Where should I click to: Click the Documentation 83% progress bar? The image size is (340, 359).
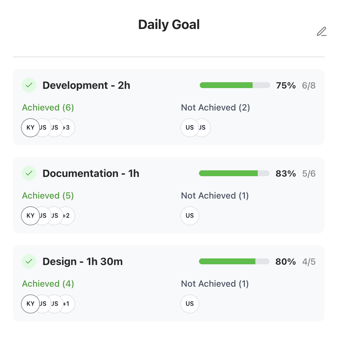234,173
